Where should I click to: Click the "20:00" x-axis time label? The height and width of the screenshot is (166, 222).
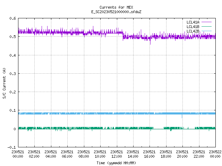pyautogui.click(x=182, y=156)
